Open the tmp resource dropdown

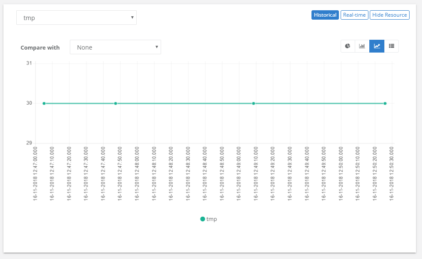[x=76, y=18]
